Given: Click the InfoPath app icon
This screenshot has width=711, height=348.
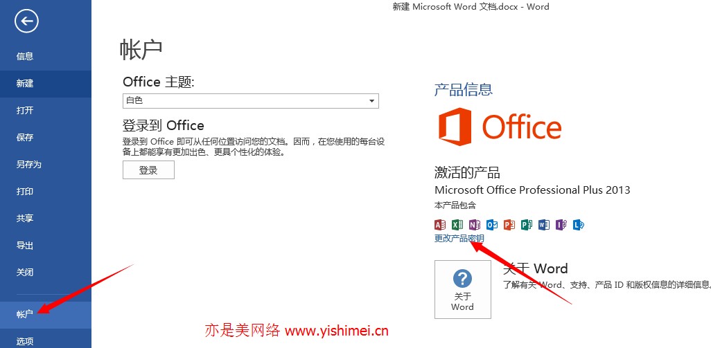Looking at the screenshot, I should click(561, 224).
